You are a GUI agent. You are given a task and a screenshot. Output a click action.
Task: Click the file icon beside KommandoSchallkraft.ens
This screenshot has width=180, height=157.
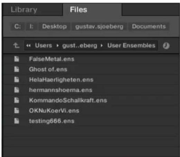click(x=17, y=100)
